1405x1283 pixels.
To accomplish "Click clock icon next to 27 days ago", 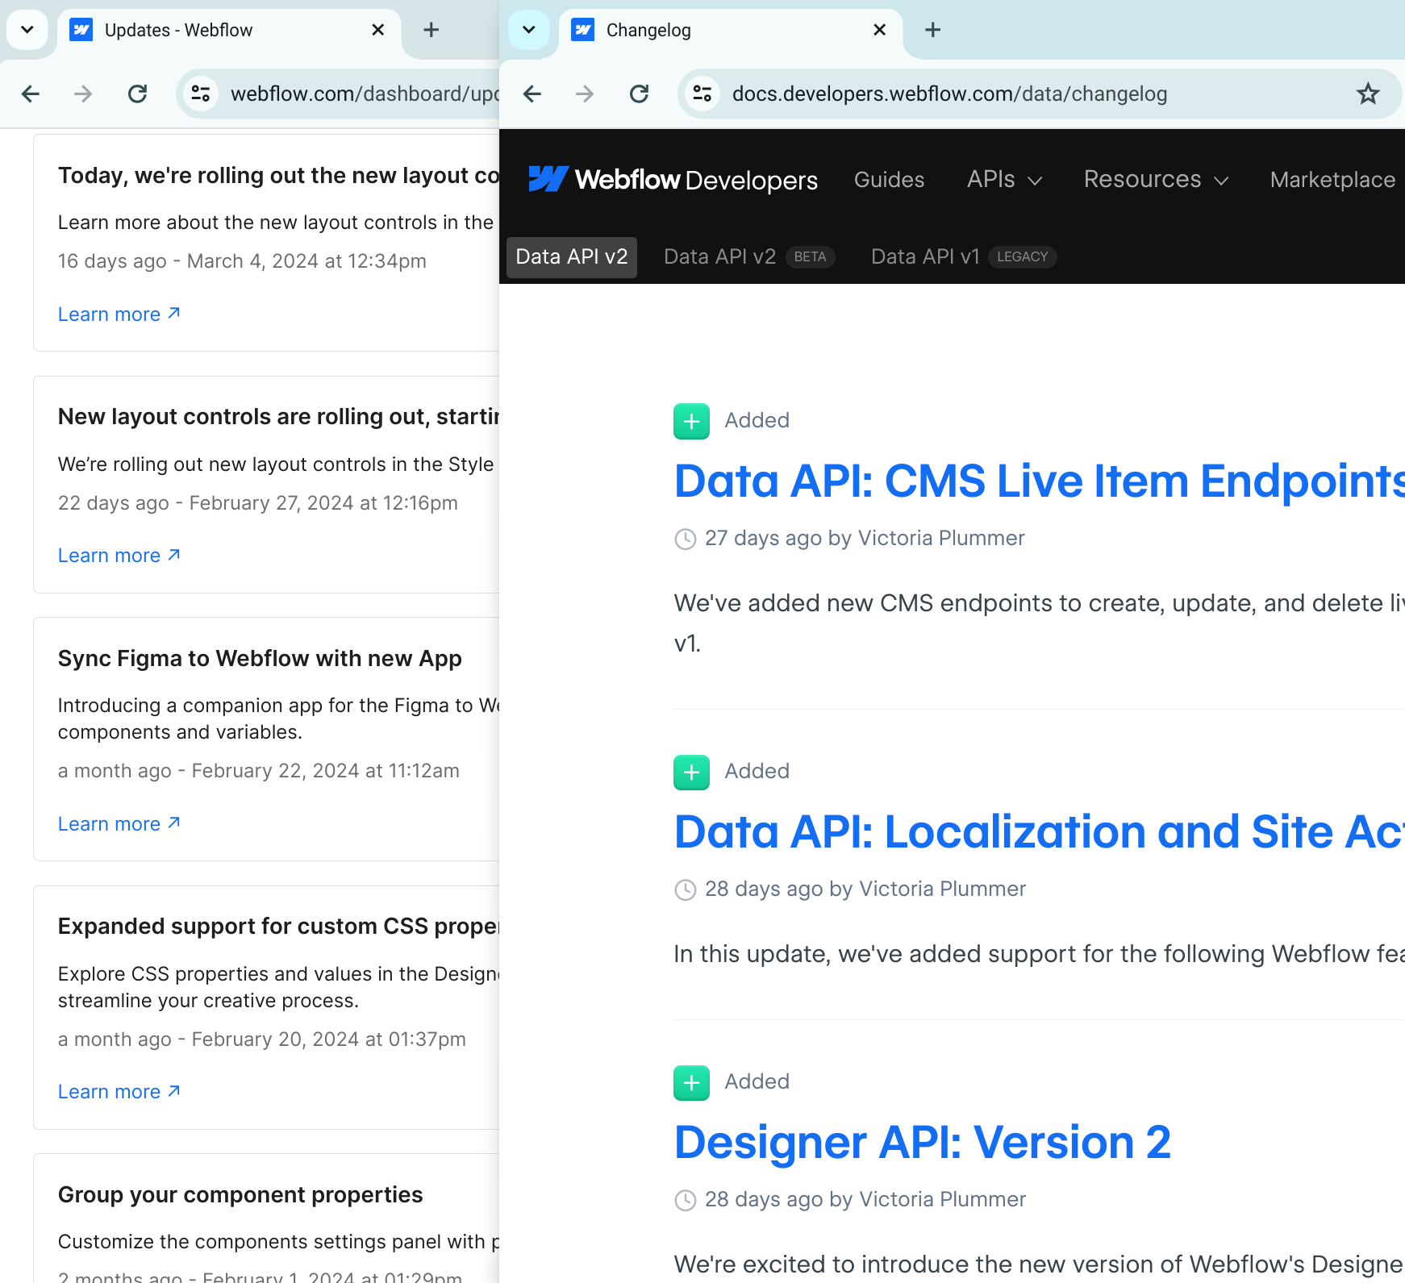I will (686, 539).
